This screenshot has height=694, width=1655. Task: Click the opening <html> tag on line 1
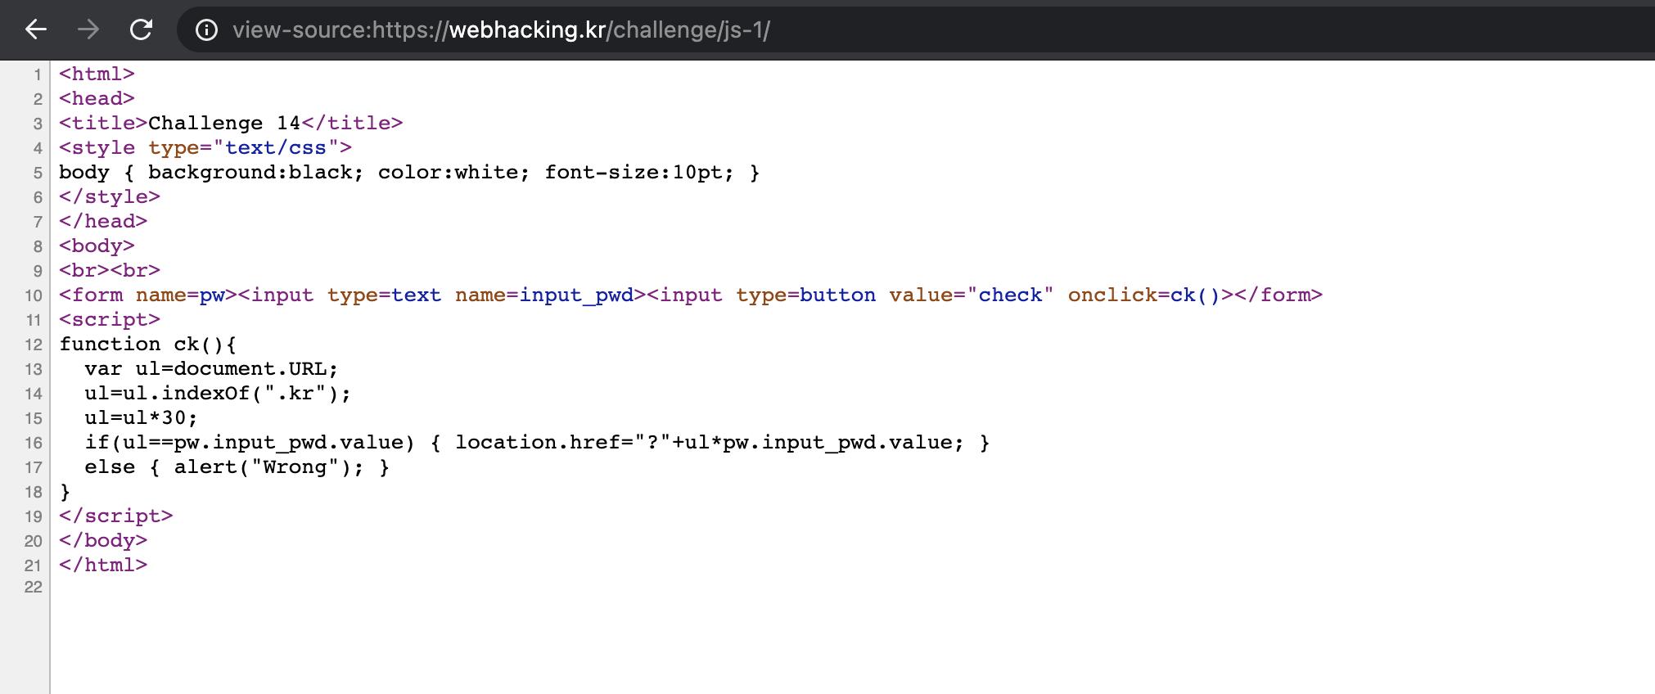(x=97, y=74)
